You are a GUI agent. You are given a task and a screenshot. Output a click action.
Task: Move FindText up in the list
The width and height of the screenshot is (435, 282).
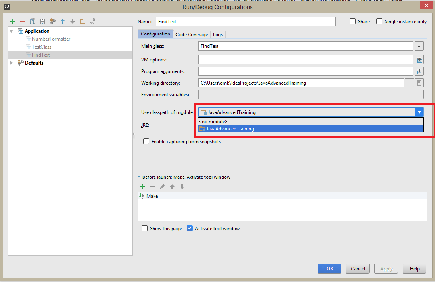pyautogui.click(x=62, y=21)
